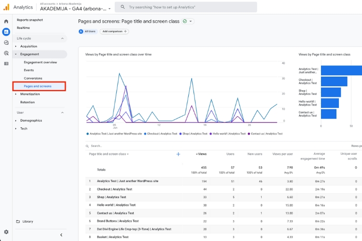Viewport: 362px width, 241px height.
Task: Open Conversions report in sidebar
Action: pos(33,78)
